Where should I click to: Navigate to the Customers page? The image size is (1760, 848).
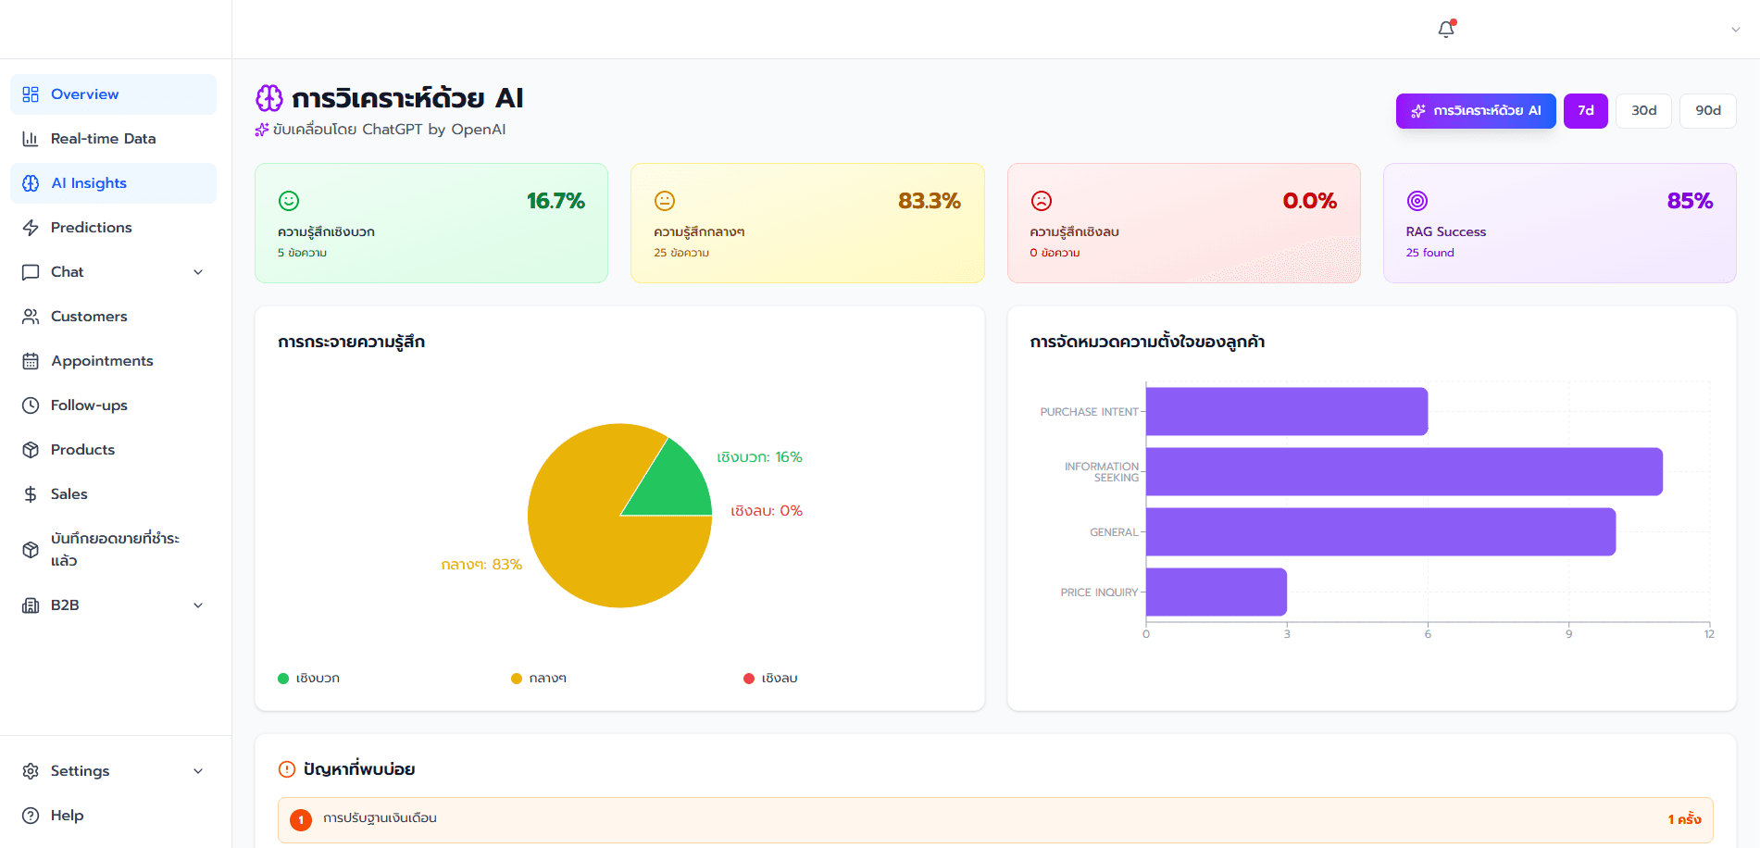pyautogui.click(x=113, y=317)
